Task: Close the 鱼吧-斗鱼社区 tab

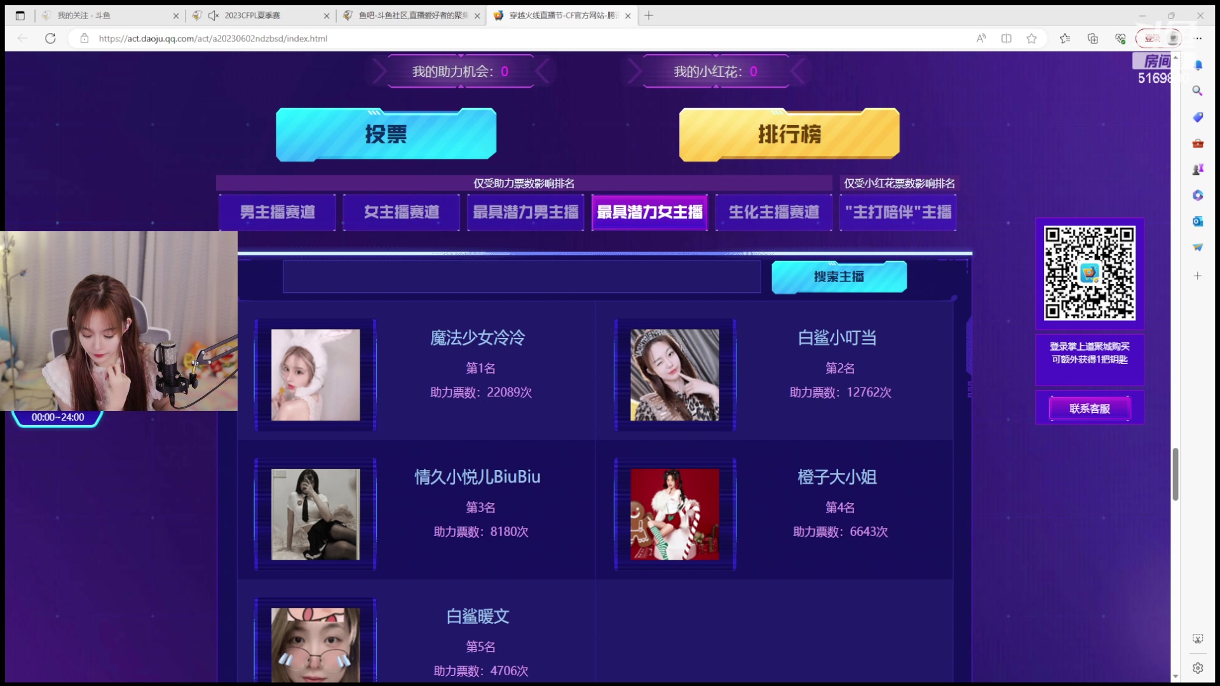Action: point(477,16)
